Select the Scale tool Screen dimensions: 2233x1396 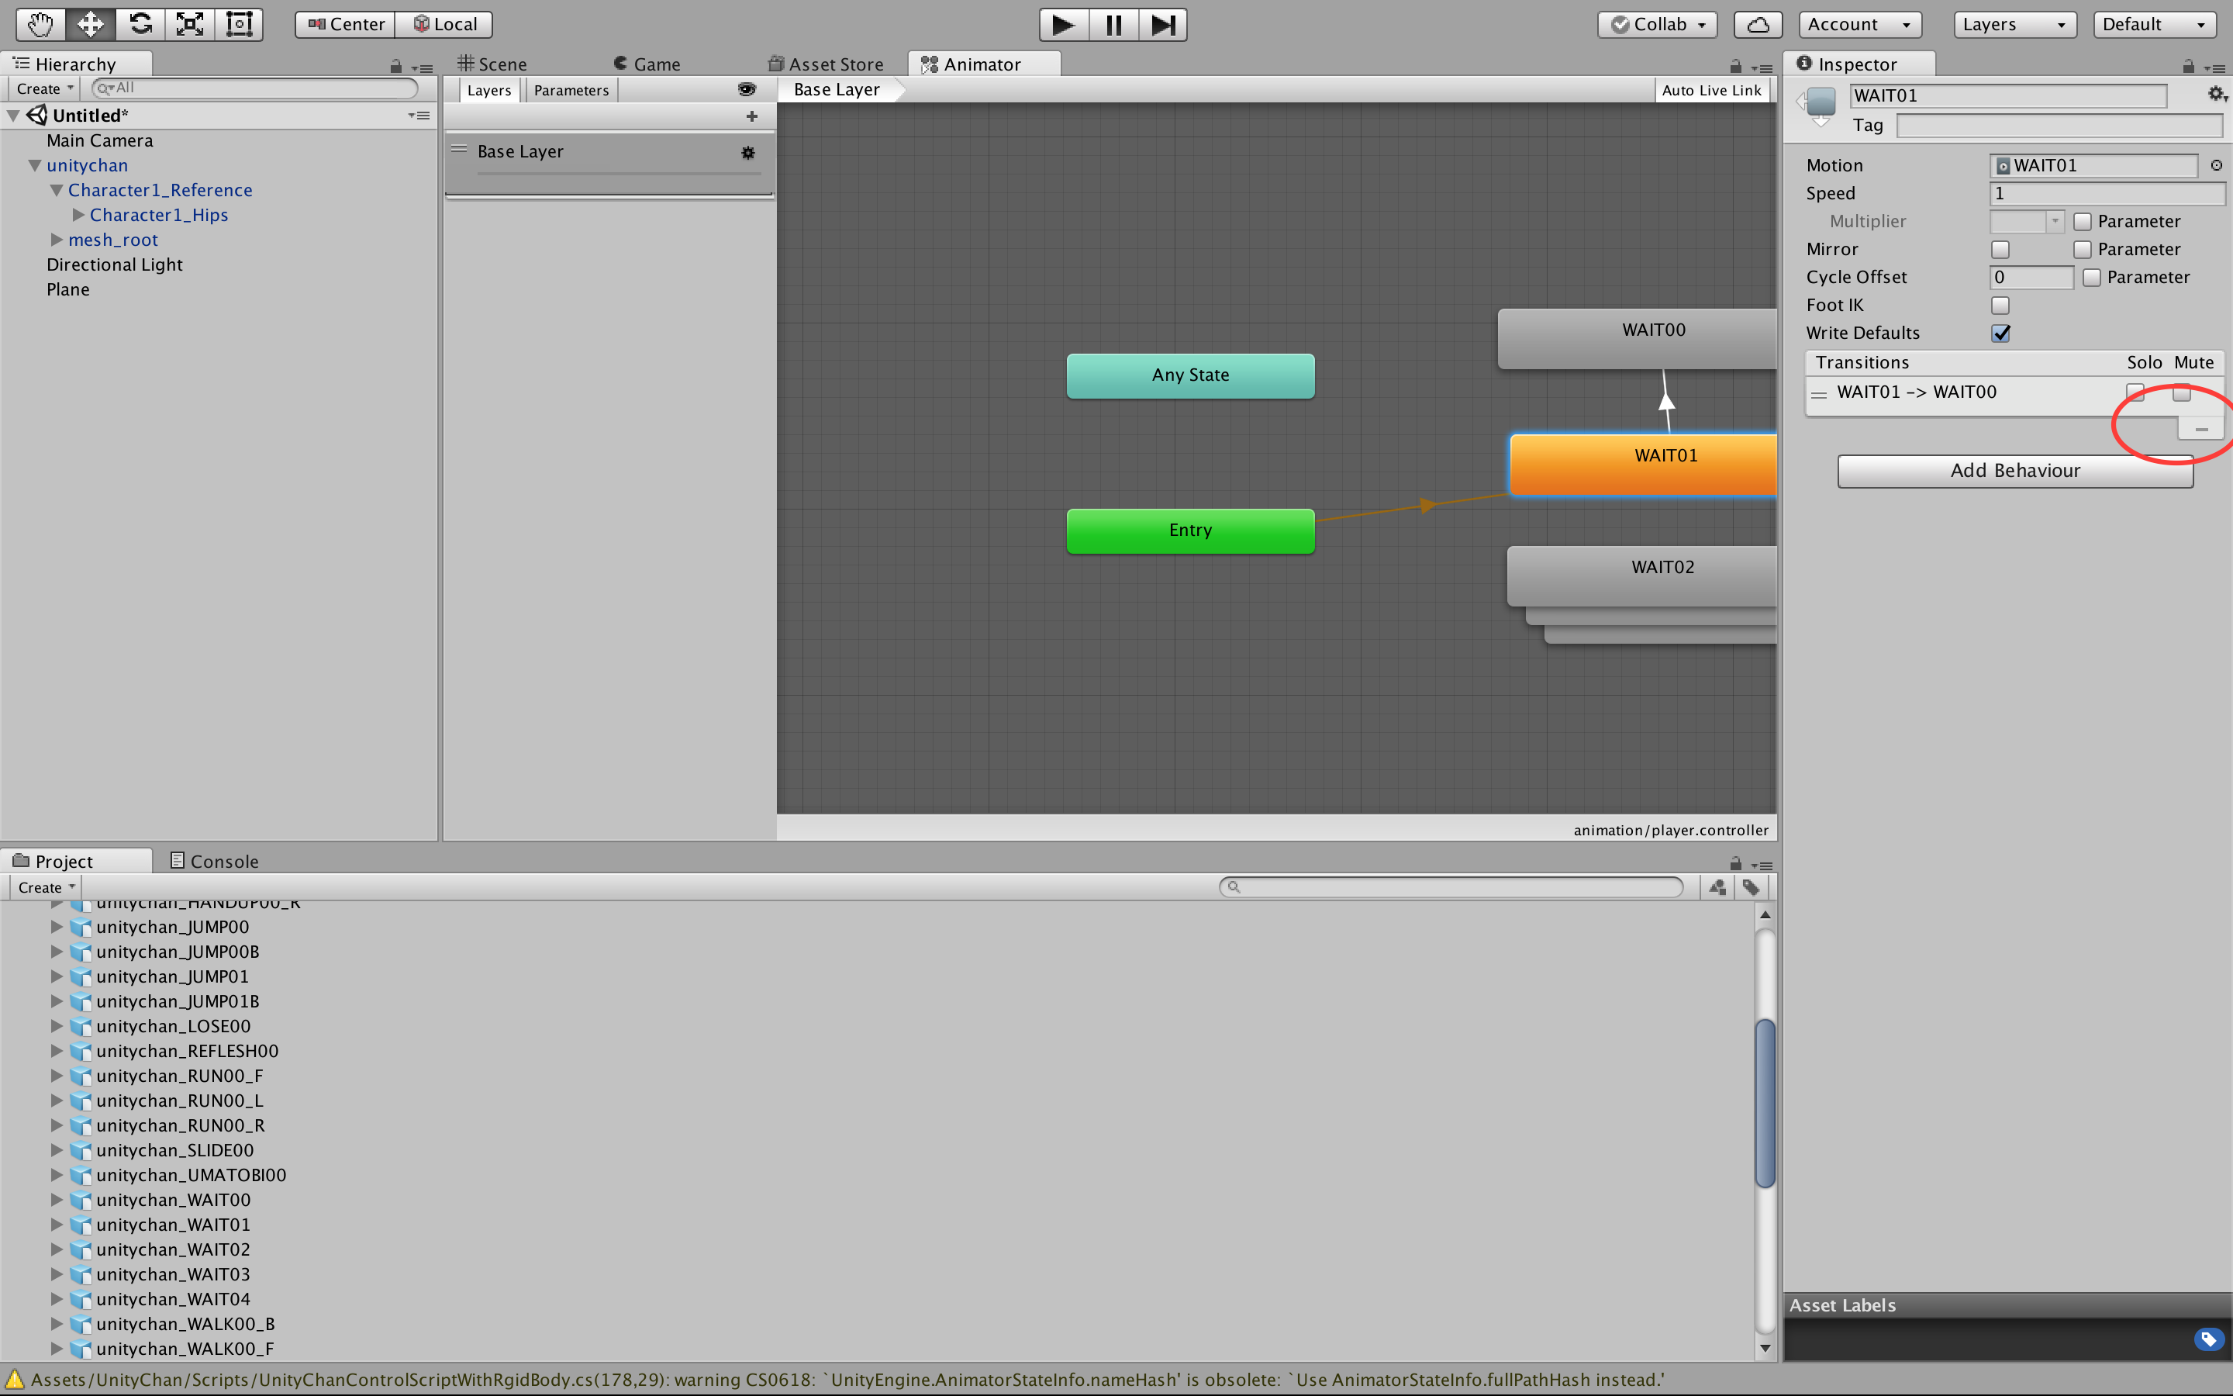(x=189, y=24)
